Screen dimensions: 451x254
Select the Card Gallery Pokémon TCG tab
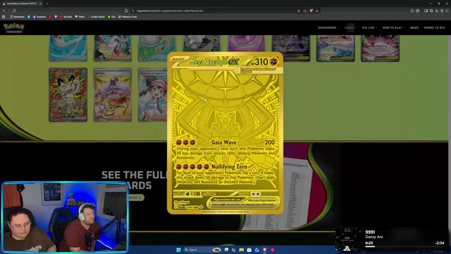click(x=22, y=4)
